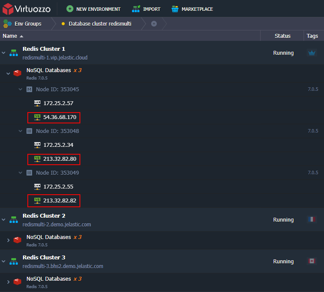Click the Status column header
Viewport: 324px width, 292px height.
point(282,36)
